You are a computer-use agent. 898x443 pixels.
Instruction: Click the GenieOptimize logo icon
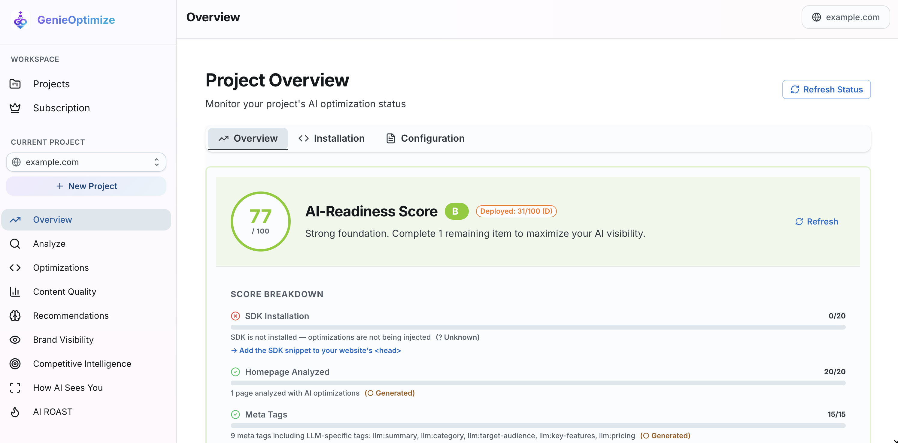pos(20,20)
